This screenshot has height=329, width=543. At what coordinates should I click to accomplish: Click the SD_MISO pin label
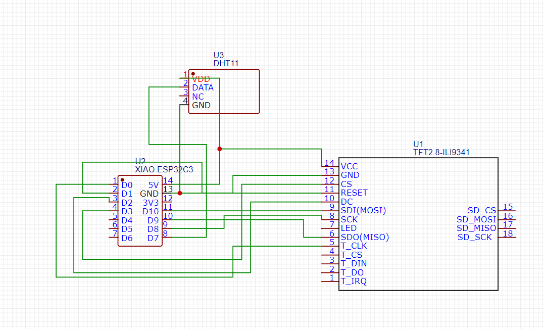tap(476, 228)
